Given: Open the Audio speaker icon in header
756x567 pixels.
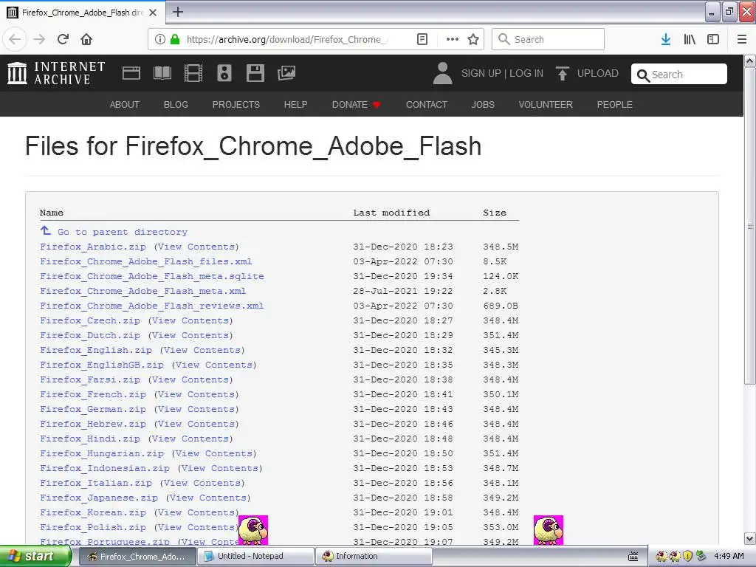Looking at the screenshot, I should (224, 73).
